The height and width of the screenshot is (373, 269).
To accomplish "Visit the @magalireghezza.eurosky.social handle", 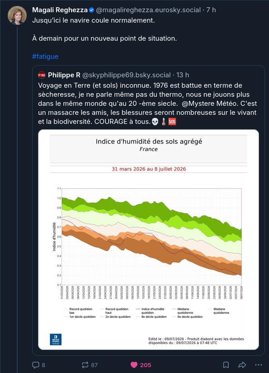I will pyautogui.click(x=148, y=10).
